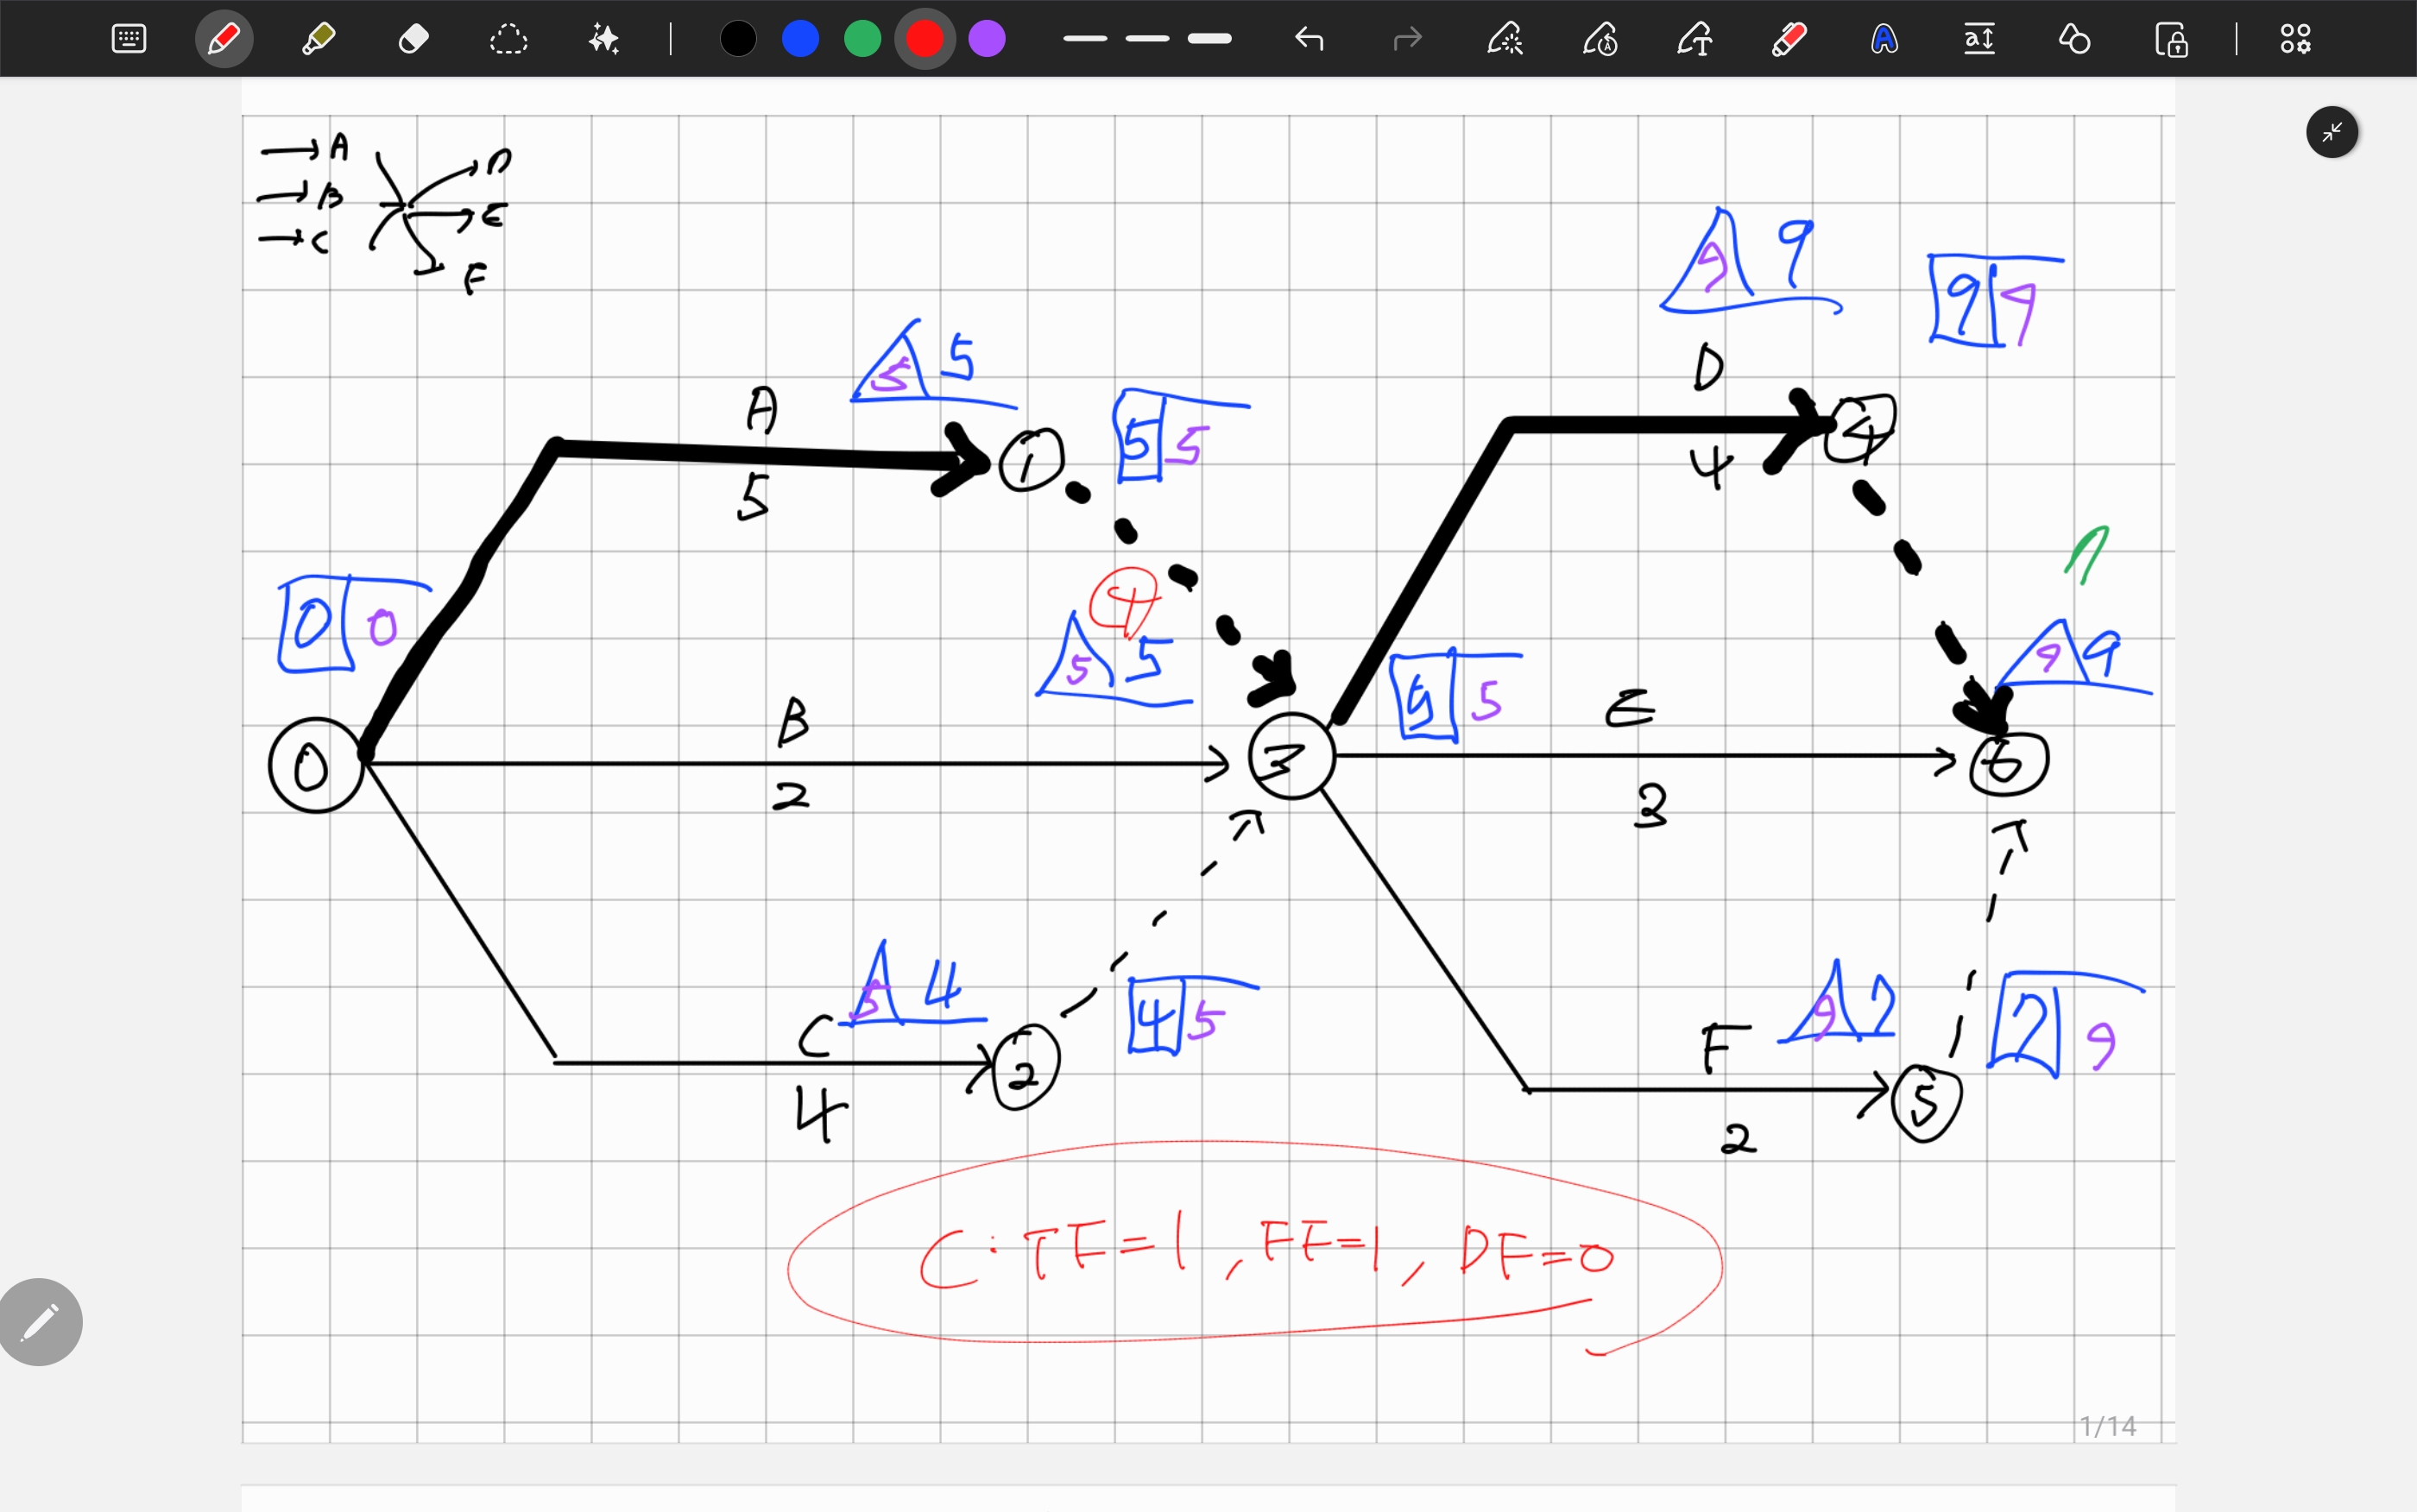The image size is (2417, 1512).
Task: Click the redo arrow
Action: click(x=1407, y=39)
